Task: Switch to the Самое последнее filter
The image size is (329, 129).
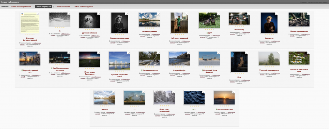Action: click(x=63, y=7)
